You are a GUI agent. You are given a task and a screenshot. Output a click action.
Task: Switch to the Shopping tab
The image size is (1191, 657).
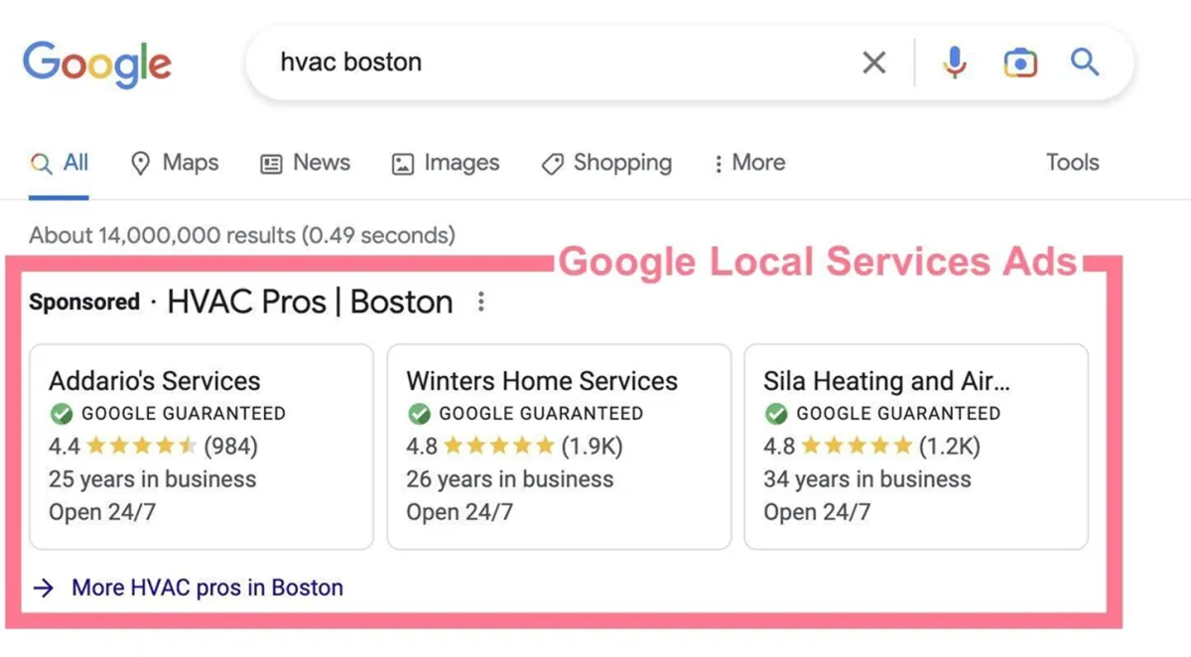click(606, 164)
